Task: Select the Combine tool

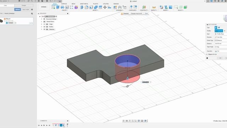Action: (96, 7)
